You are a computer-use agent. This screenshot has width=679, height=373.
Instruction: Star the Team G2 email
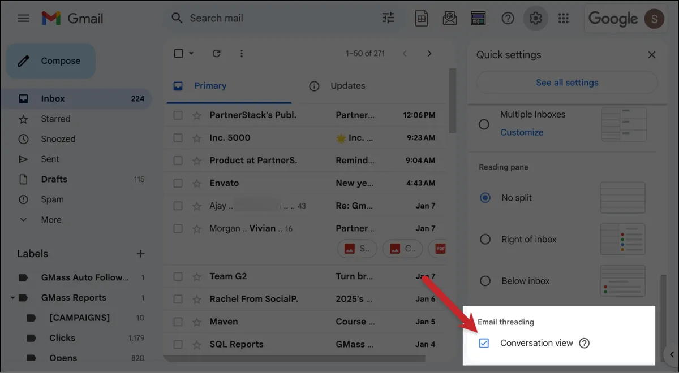[x=196, y=276]
